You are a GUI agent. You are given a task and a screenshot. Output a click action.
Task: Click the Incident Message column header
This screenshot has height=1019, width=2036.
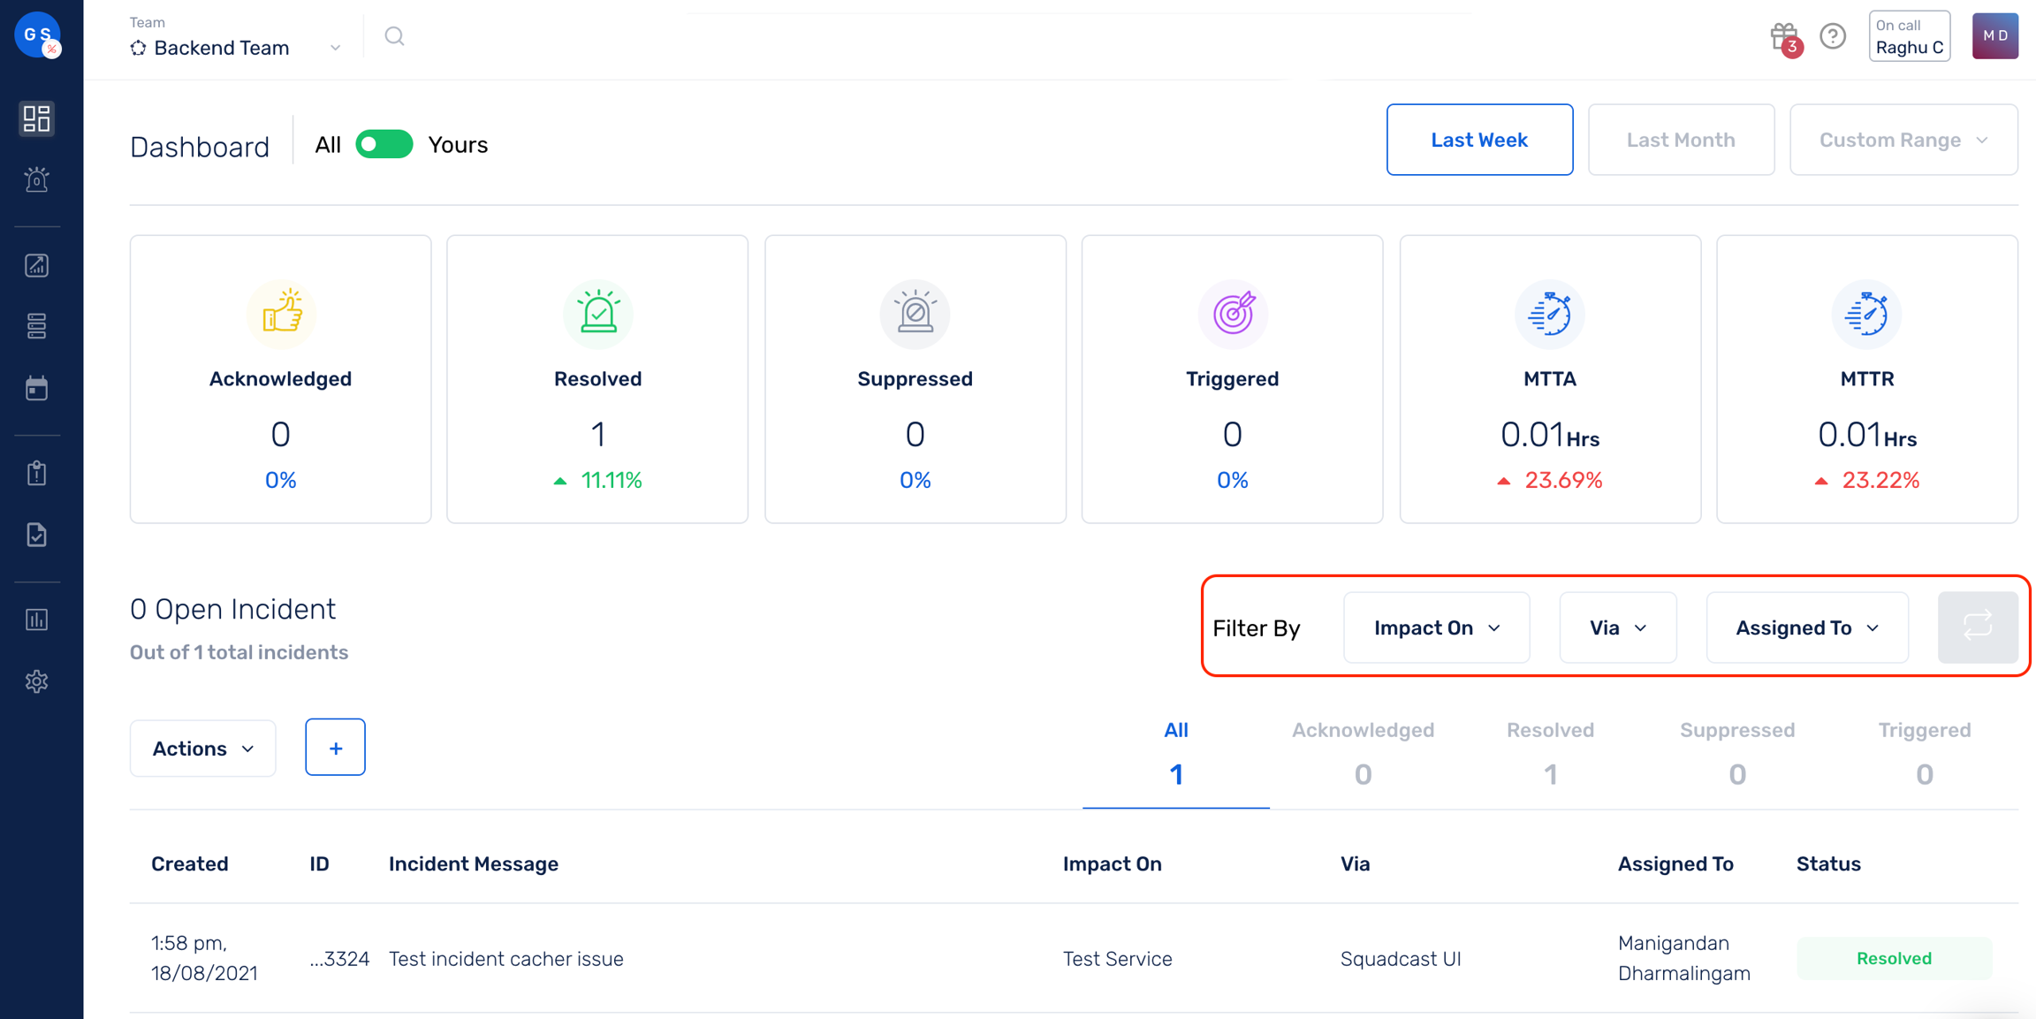(474, 863)
